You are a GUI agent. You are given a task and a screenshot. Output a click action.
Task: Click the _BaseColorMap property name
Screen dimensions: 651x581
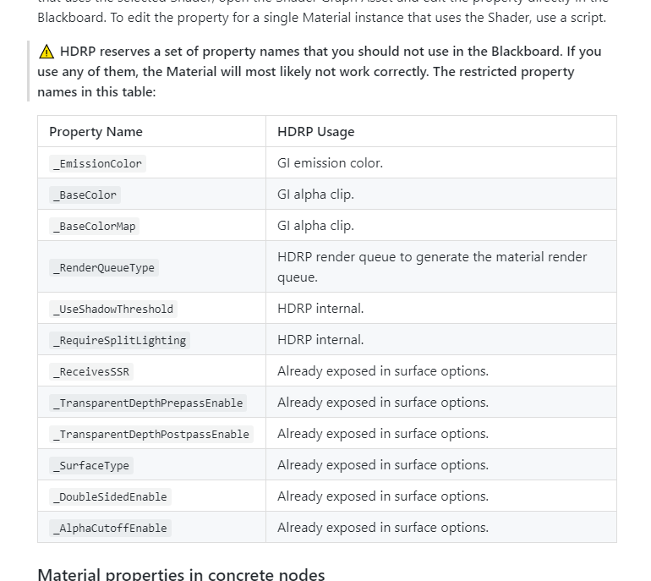point(94,226)
